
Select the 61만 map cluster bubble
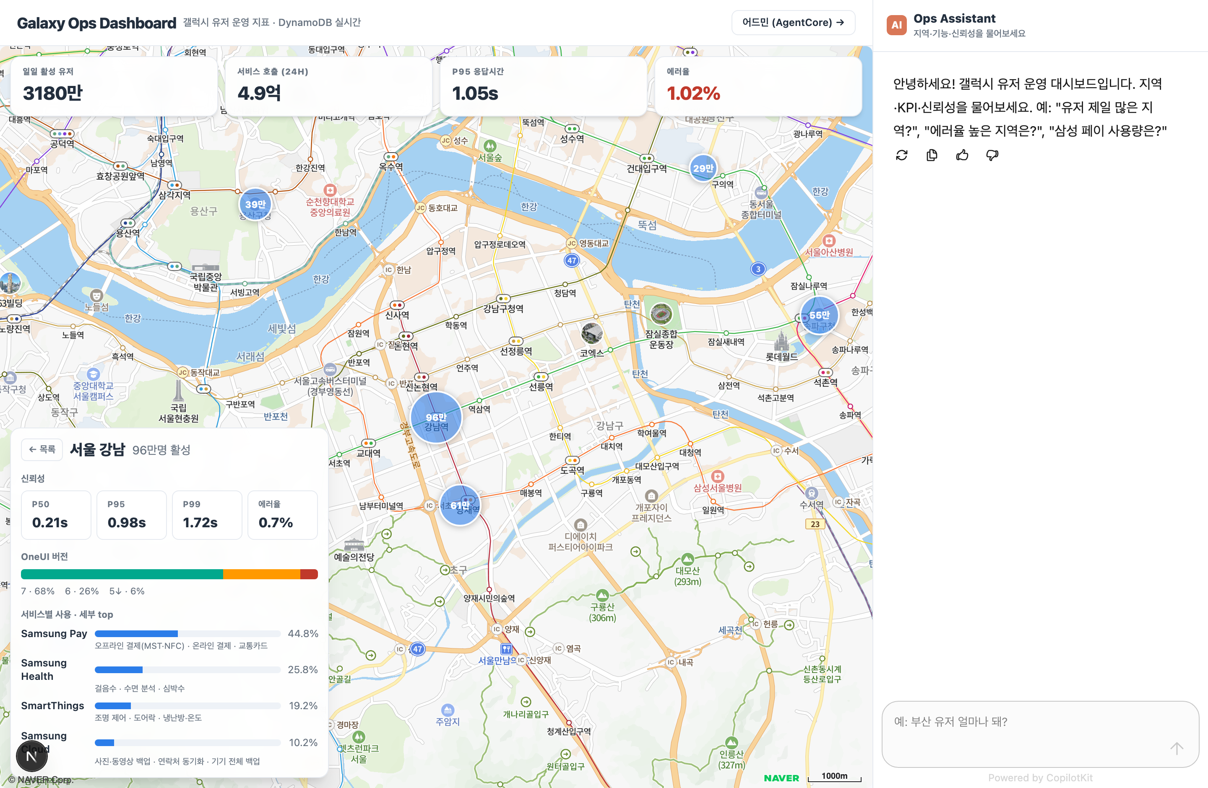click(x=460, y=505)
